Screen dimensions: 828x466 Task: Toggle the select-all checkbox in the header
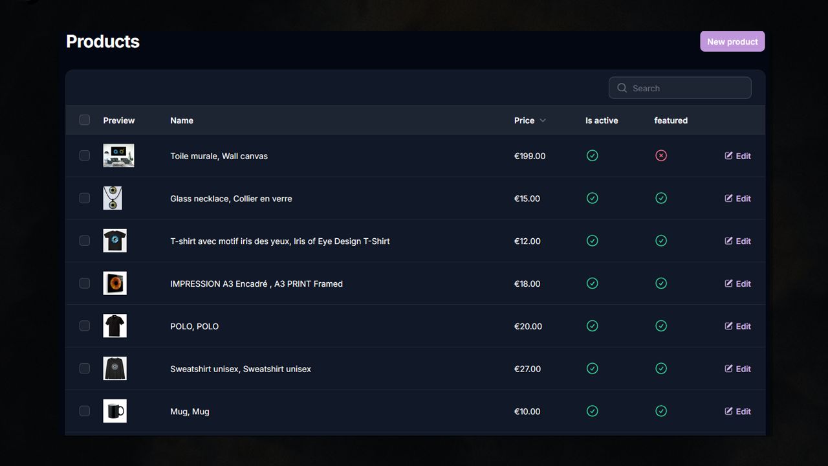[85, 120]
